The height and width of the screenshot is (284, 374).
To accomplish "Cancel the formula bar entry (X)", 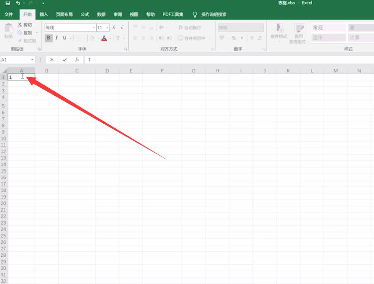I will 52,60.
